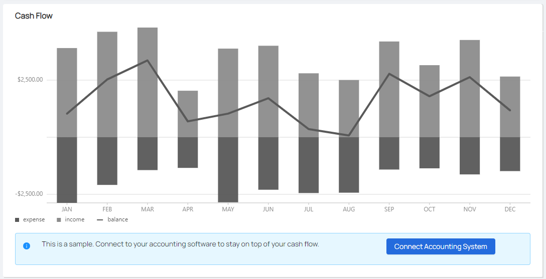The image size is (546, 279).
Task: Click the balance line peak at MAR
Action: pos(148,61)
